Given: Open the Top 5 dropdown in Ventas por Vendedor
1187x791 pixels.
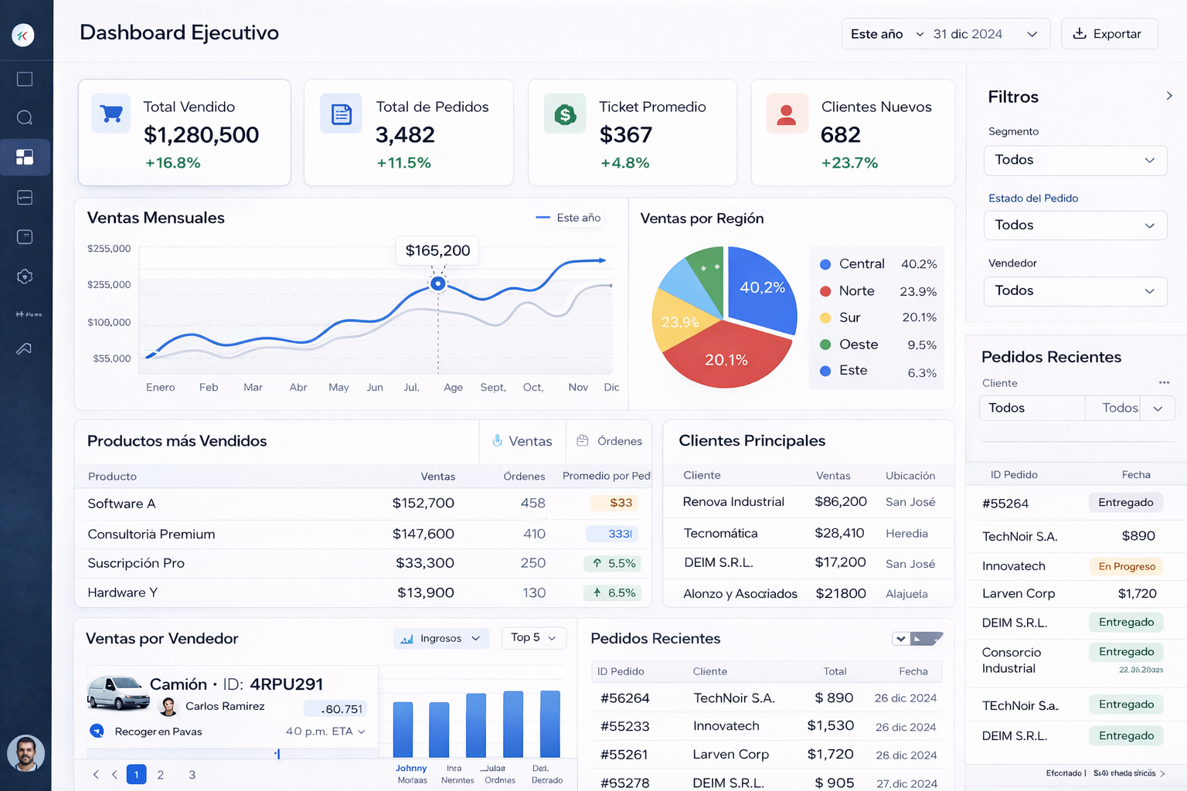Looking at the screenshot, I should pos(533,638).
